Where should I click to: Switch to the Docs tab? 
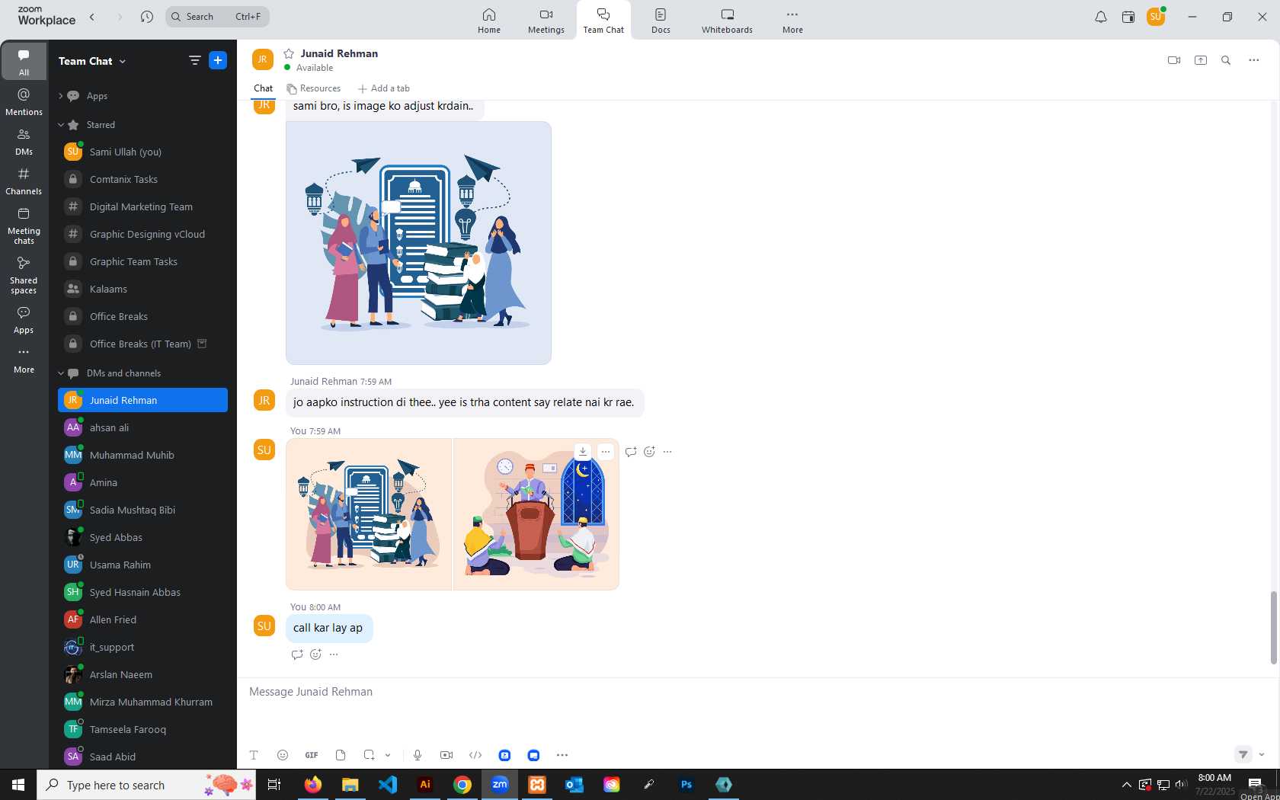coord(661,21)
